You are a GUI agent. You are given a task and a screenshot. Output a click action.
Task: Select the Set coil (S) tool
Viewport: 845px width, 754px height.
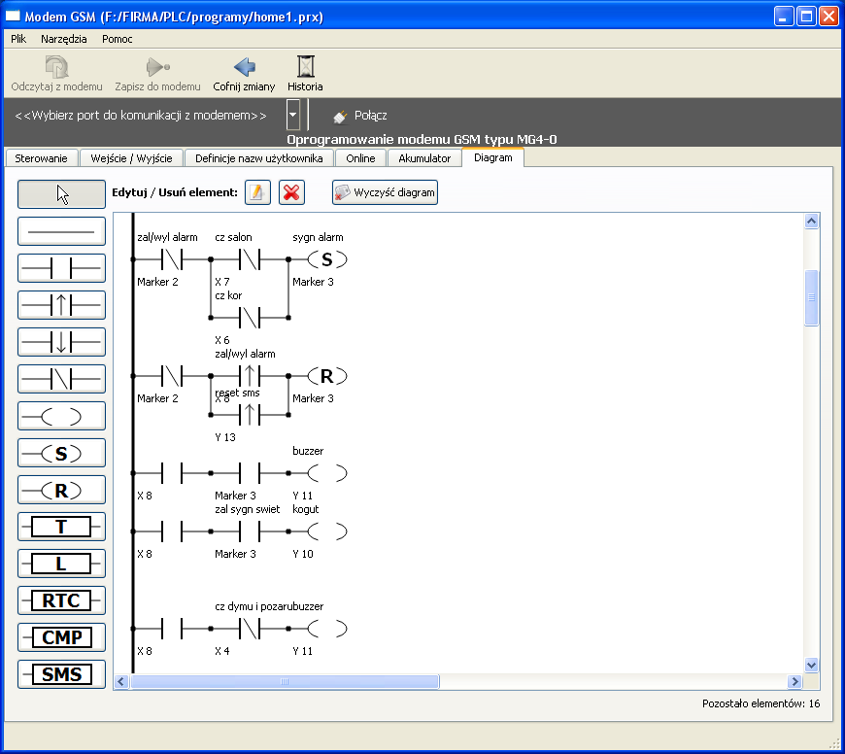(61, 453)
